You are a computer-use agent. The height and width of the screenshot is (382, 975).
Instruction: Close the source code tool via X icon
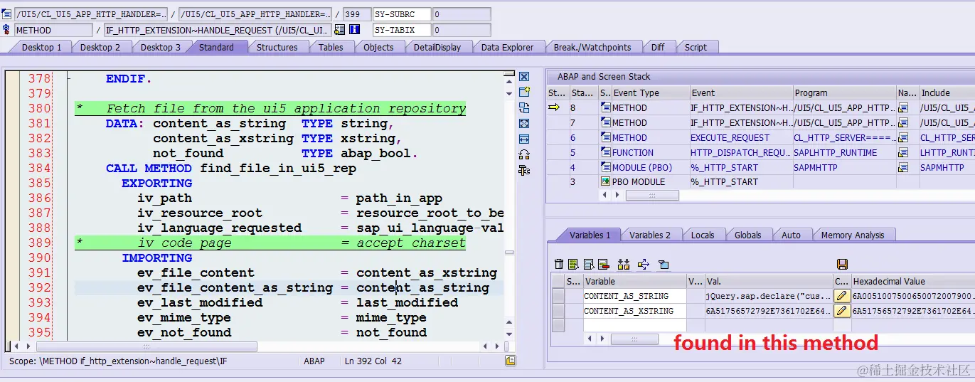[524, 77]
